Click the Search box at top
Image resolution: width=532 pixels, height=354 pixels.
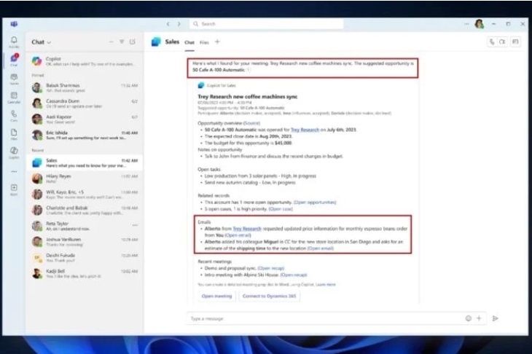[x=266, y=24]
